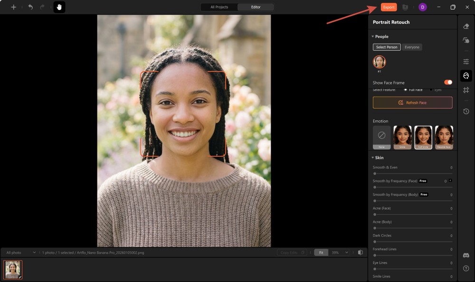Click the Refresh Face button

click(412, 102)
